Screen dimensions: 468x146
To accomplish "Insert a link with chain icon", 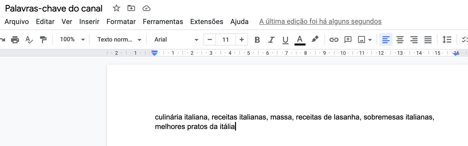I will pyautogui.click(x=334, y=39).
